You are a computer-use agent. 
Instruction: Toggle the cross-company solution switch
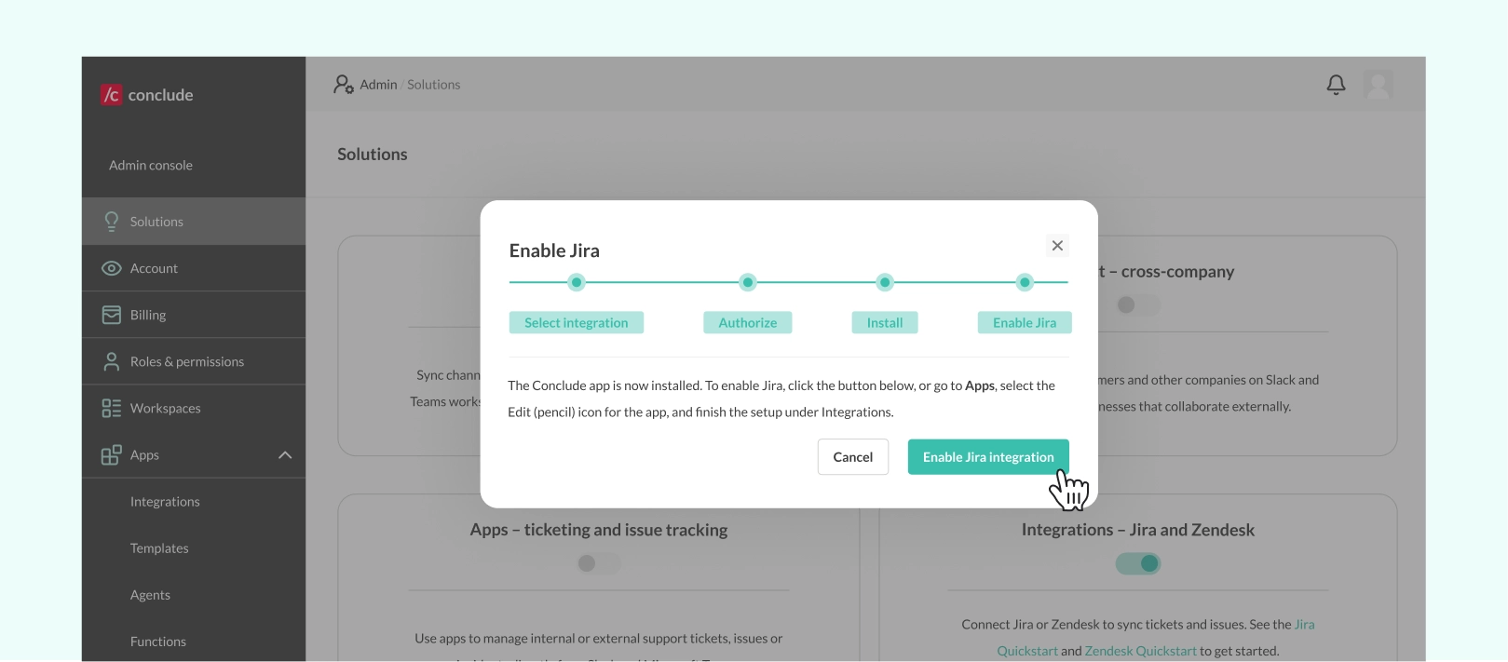click(1138, 305)
